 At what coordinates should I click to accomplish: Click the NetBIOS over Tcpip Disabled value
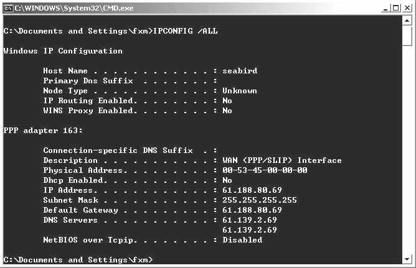[242, 240]
